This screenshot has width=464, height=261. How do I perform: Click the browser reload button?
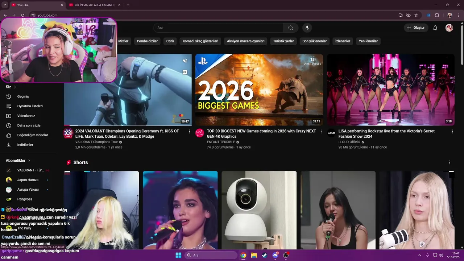coord(23,15)
